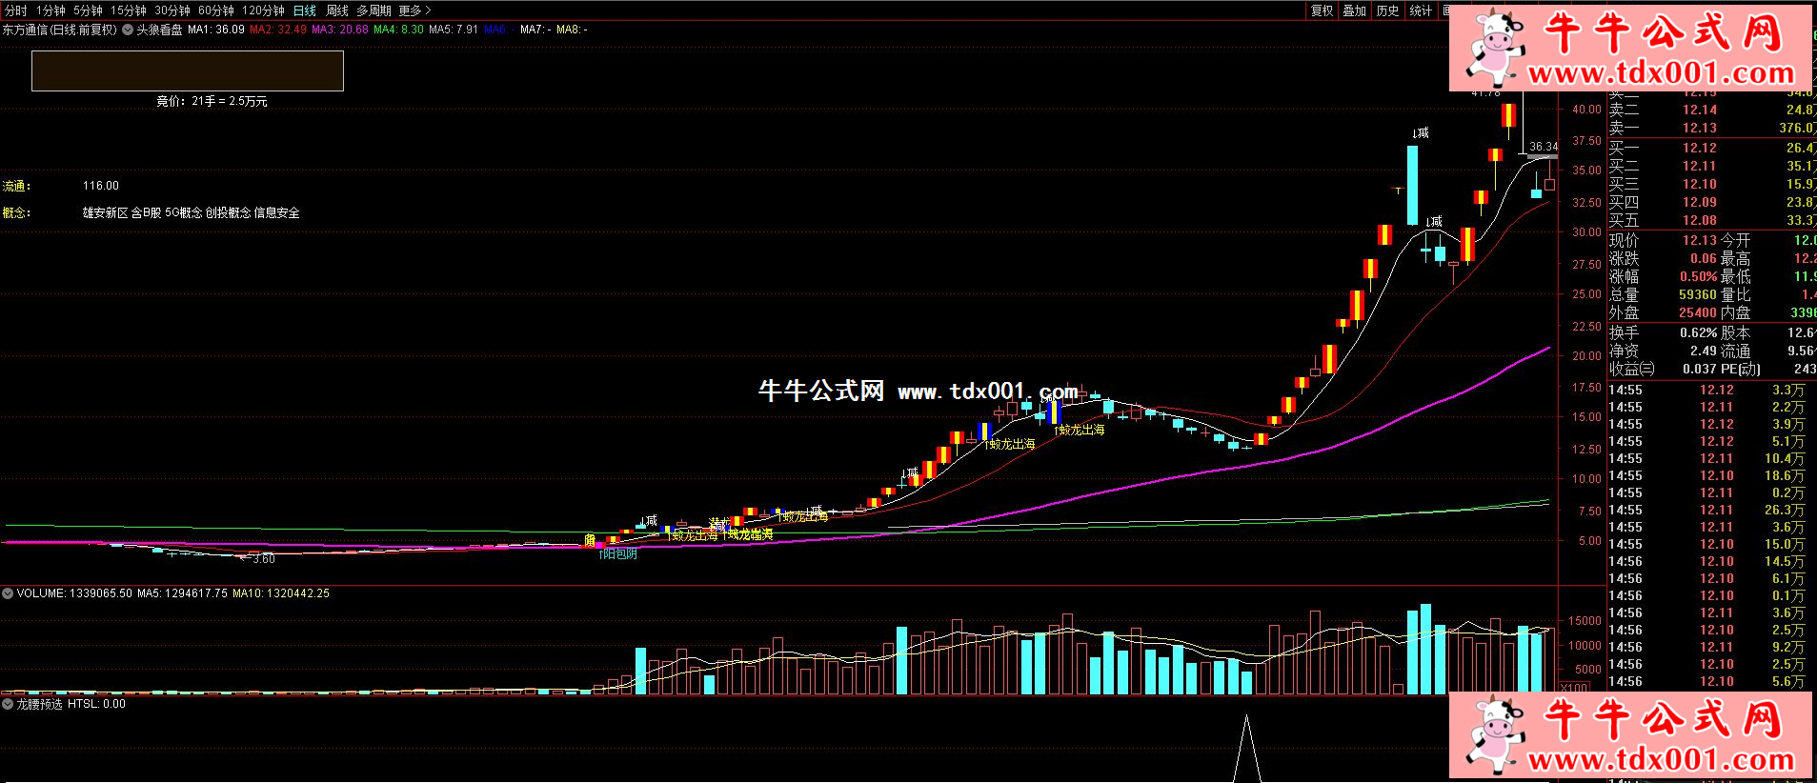Click the MA5: 7.91 value
The width and height of the screenshot is (1817, 783).
(x=454, y=30)
